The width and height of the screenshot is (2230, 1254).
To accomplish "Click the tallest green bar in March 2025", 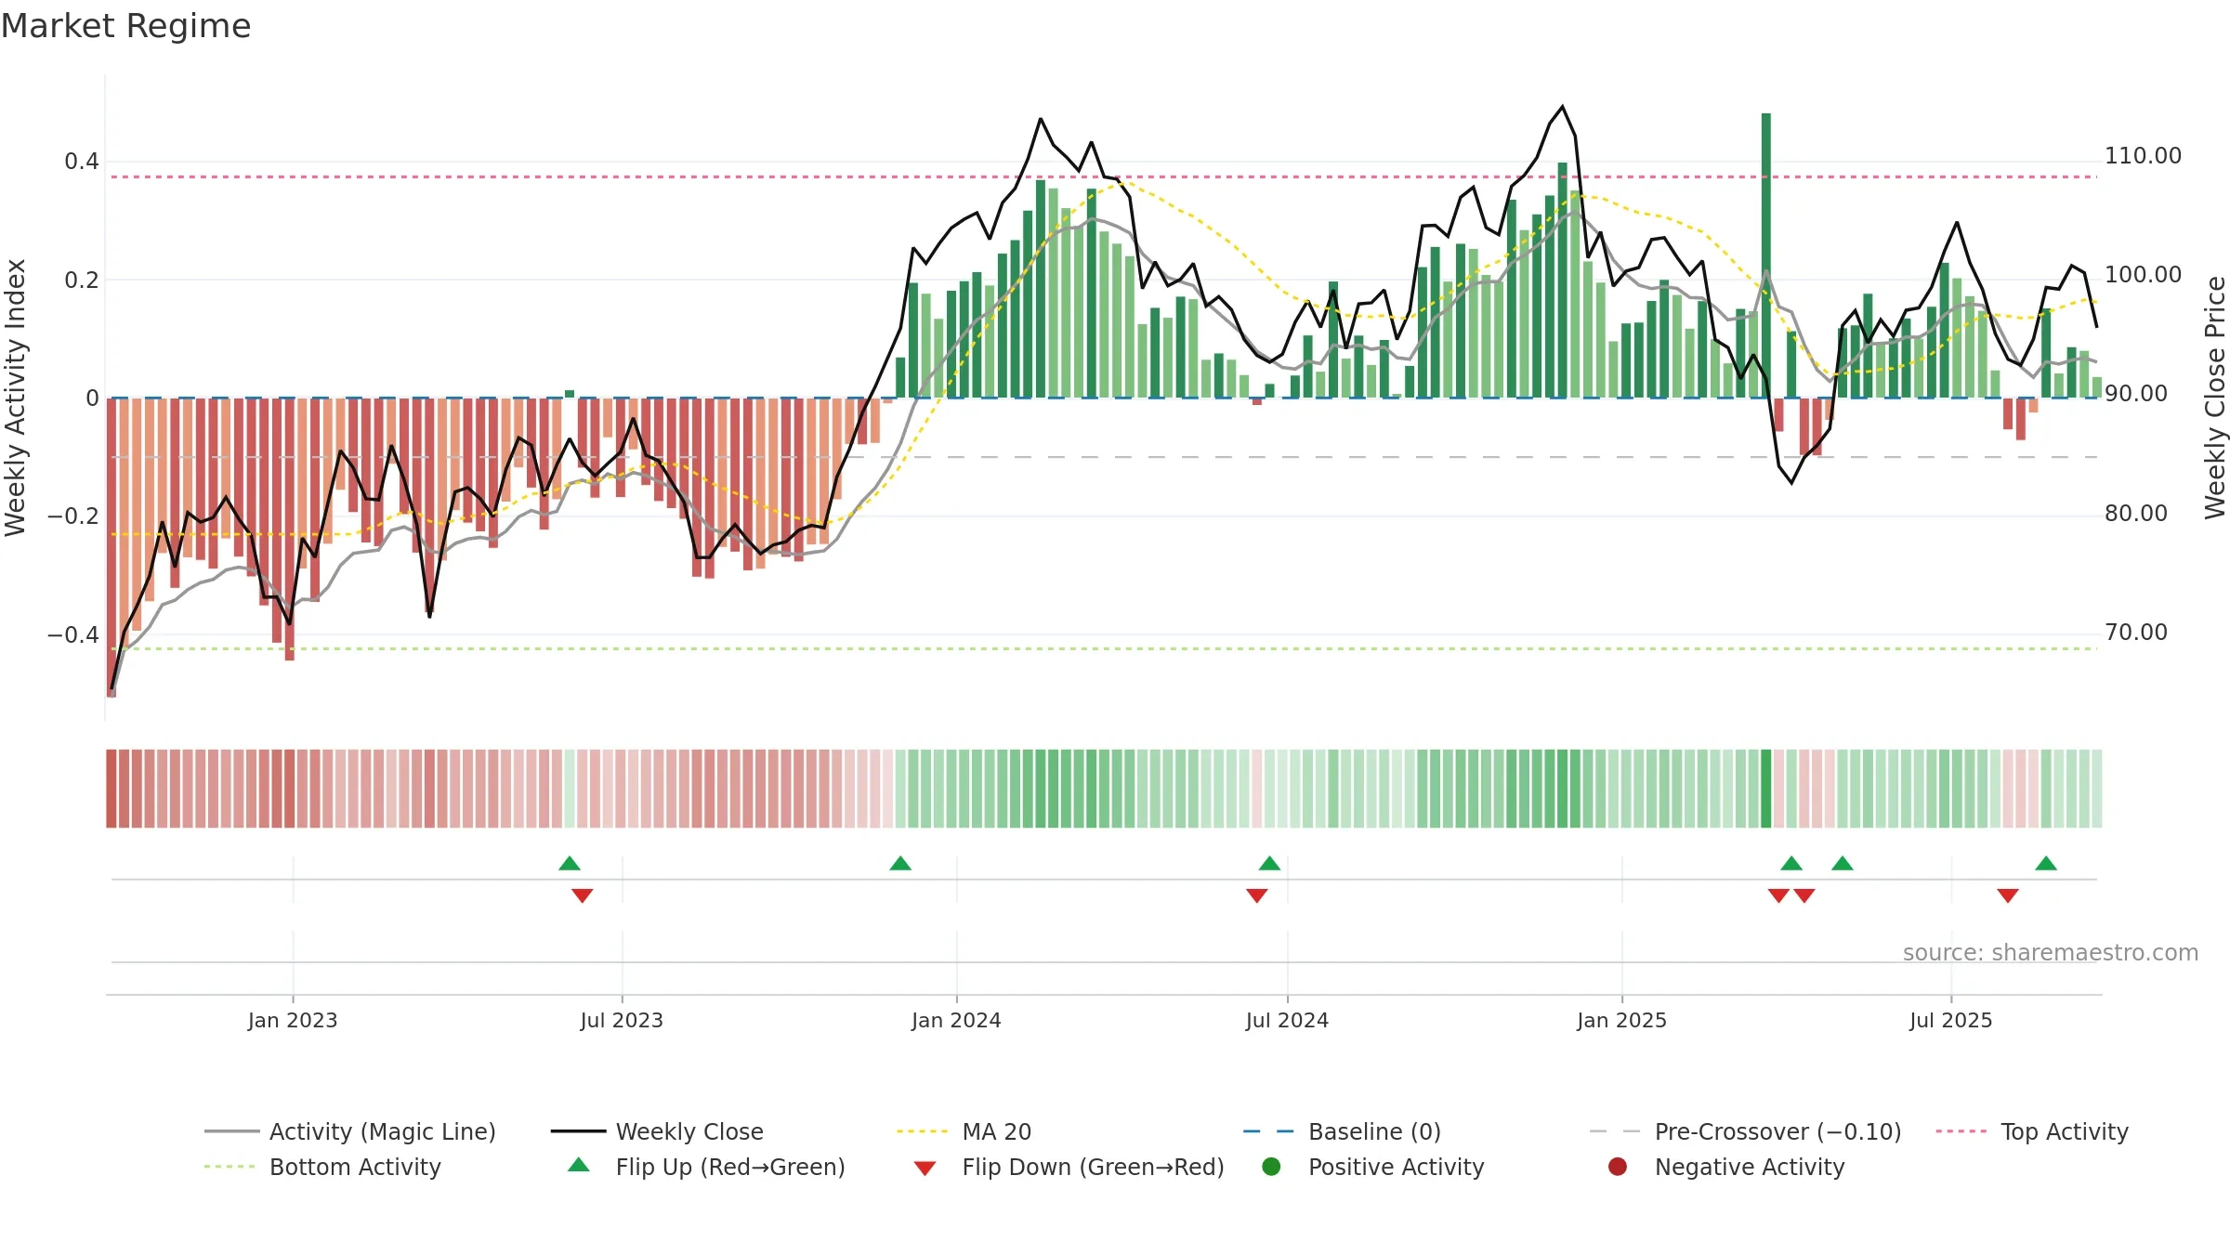I will click(1766, 255).
